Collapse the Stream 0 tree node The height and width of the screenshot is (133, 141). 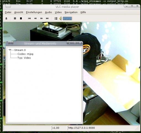(x=10, y=50)
